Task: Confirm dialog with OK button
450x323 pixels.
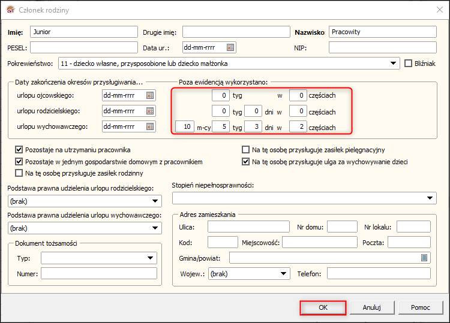Action: click(323, 307)
